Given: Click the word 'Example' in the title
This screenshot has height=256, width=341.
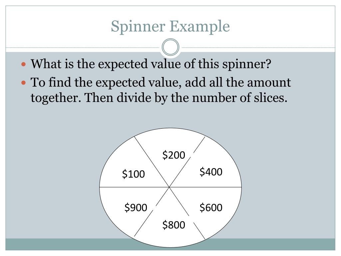Looking at the screenshot, I should pyautogui.click(x=199, y=27).
